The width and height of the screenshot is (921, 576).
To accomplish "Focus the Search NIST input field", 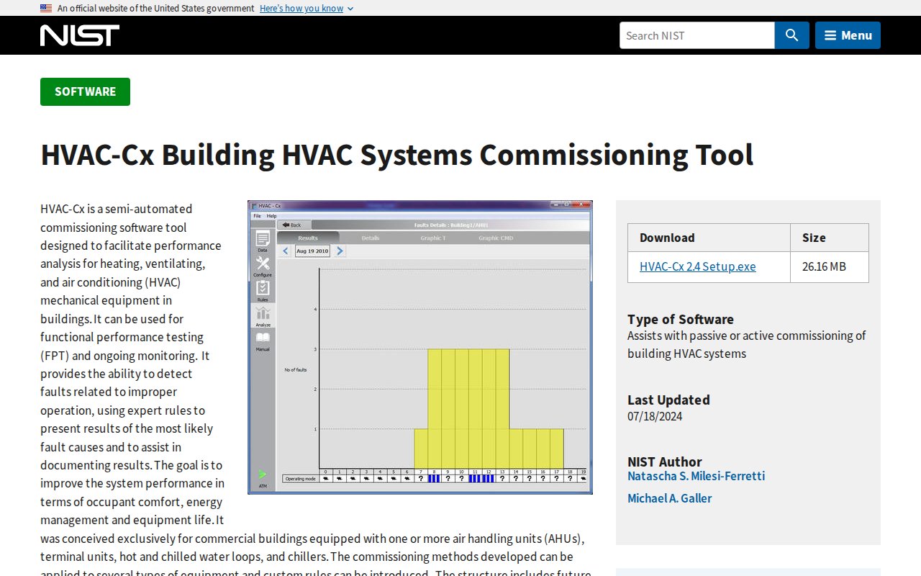I will pyautogui.click(x=697, y=35).
